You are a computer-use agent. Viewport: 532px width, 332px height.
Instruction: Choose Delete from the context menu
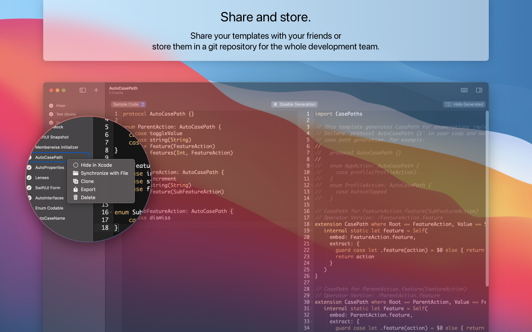tap(88, 197)
